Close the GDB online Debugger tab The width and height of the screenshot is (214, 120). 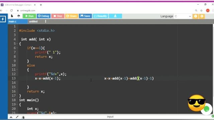[35, 5]
